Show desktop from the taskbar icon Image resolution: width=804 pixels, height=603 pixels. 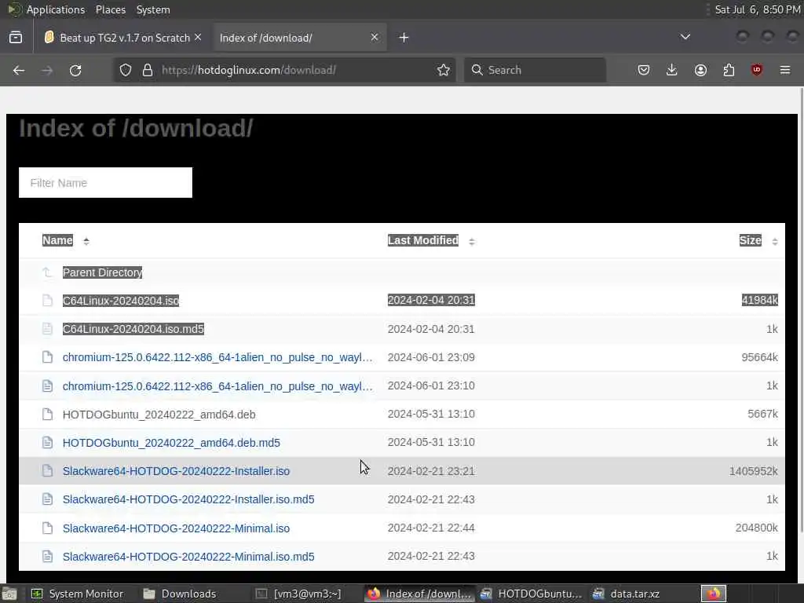click(x=9, y=594)
